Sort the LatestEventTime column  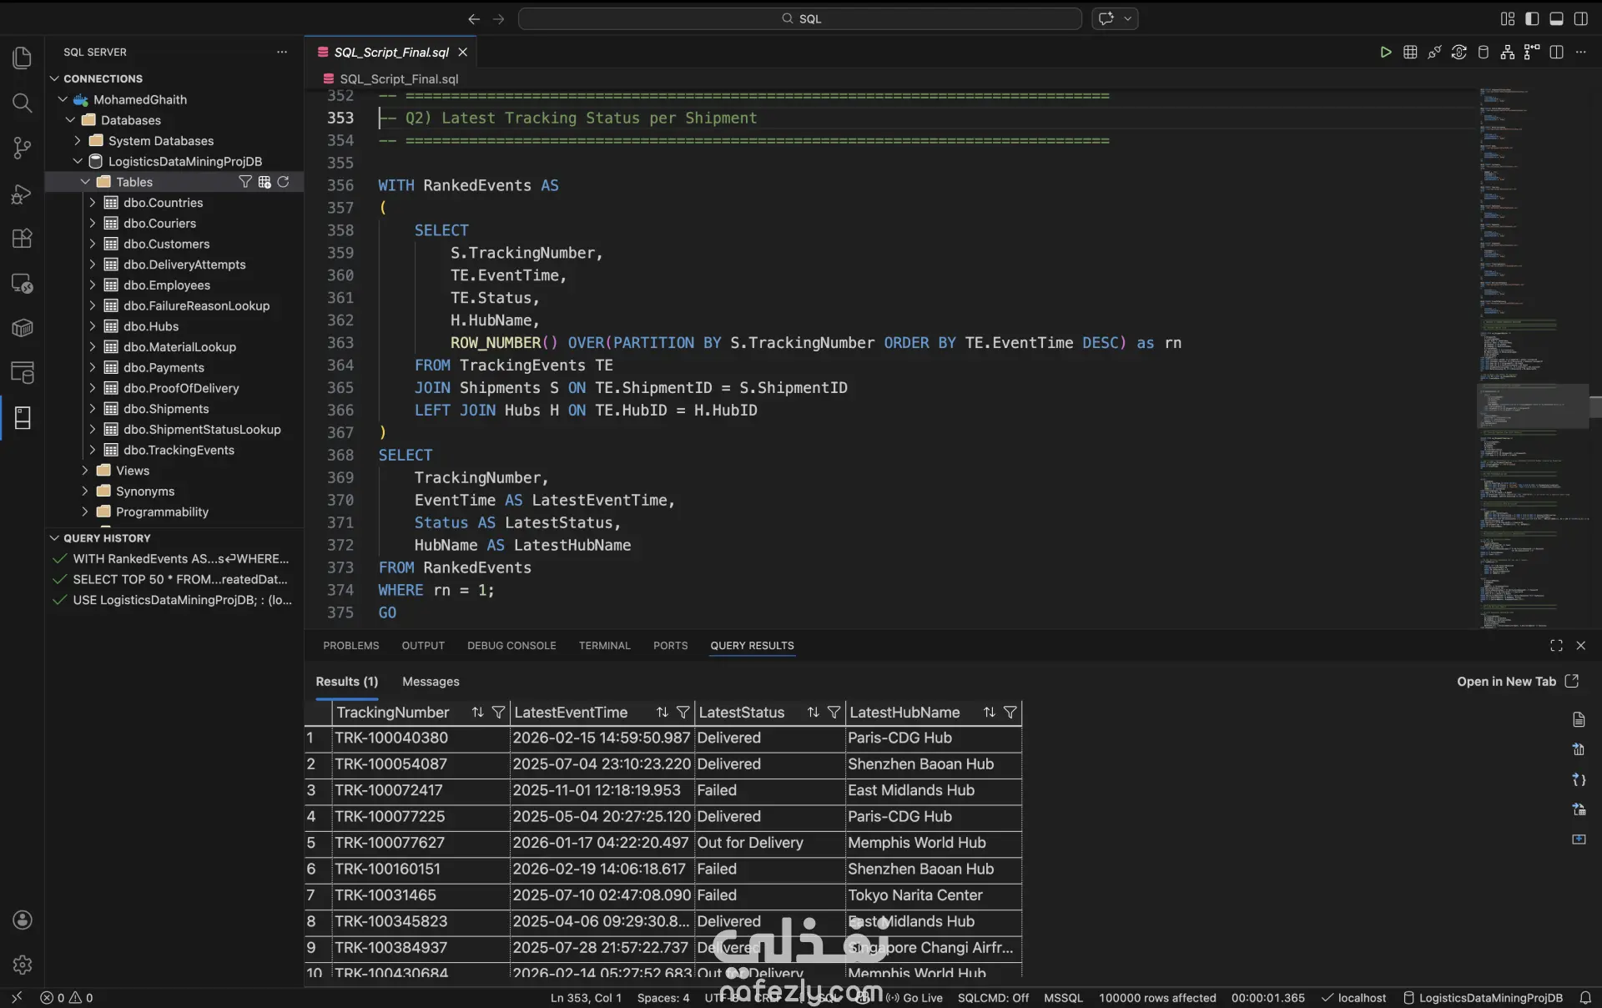(662, 712)
